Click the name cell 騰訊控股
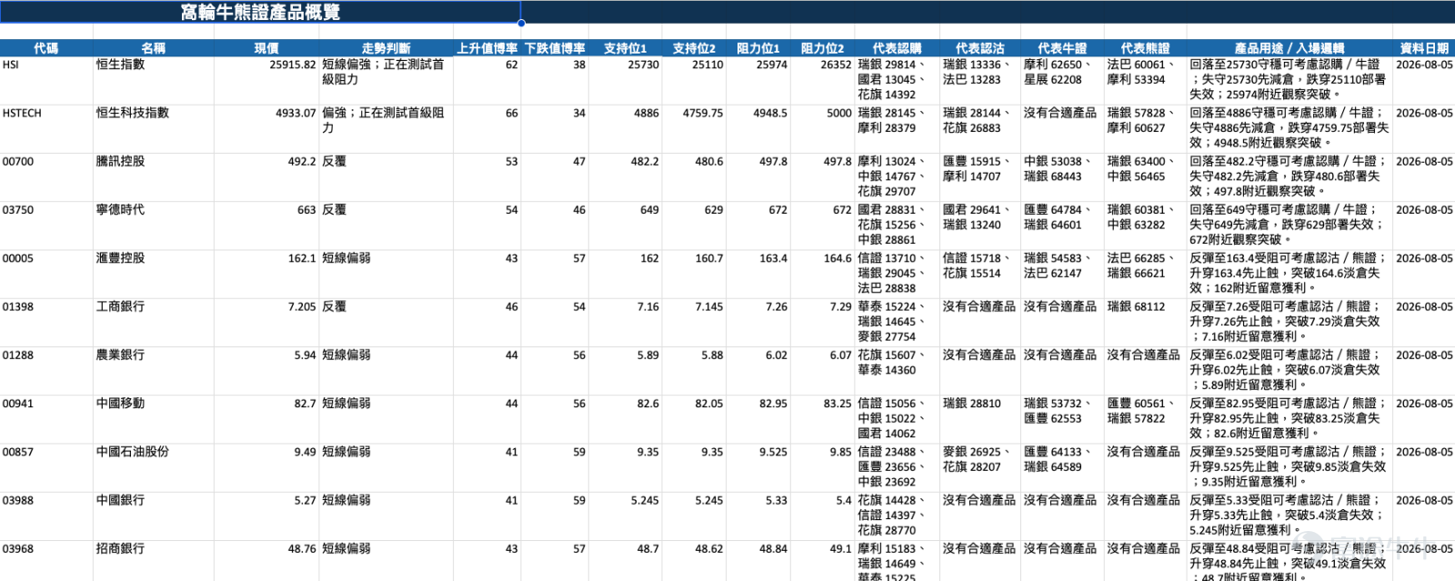 pyautogui.click(x=154, y=176)
